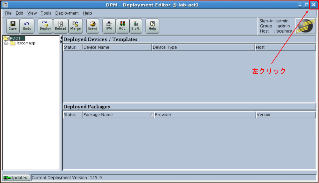Viewport: 319px width, 183px height.
Task: Minimize the Deployment Editor window
Action: tap(300, 5)
